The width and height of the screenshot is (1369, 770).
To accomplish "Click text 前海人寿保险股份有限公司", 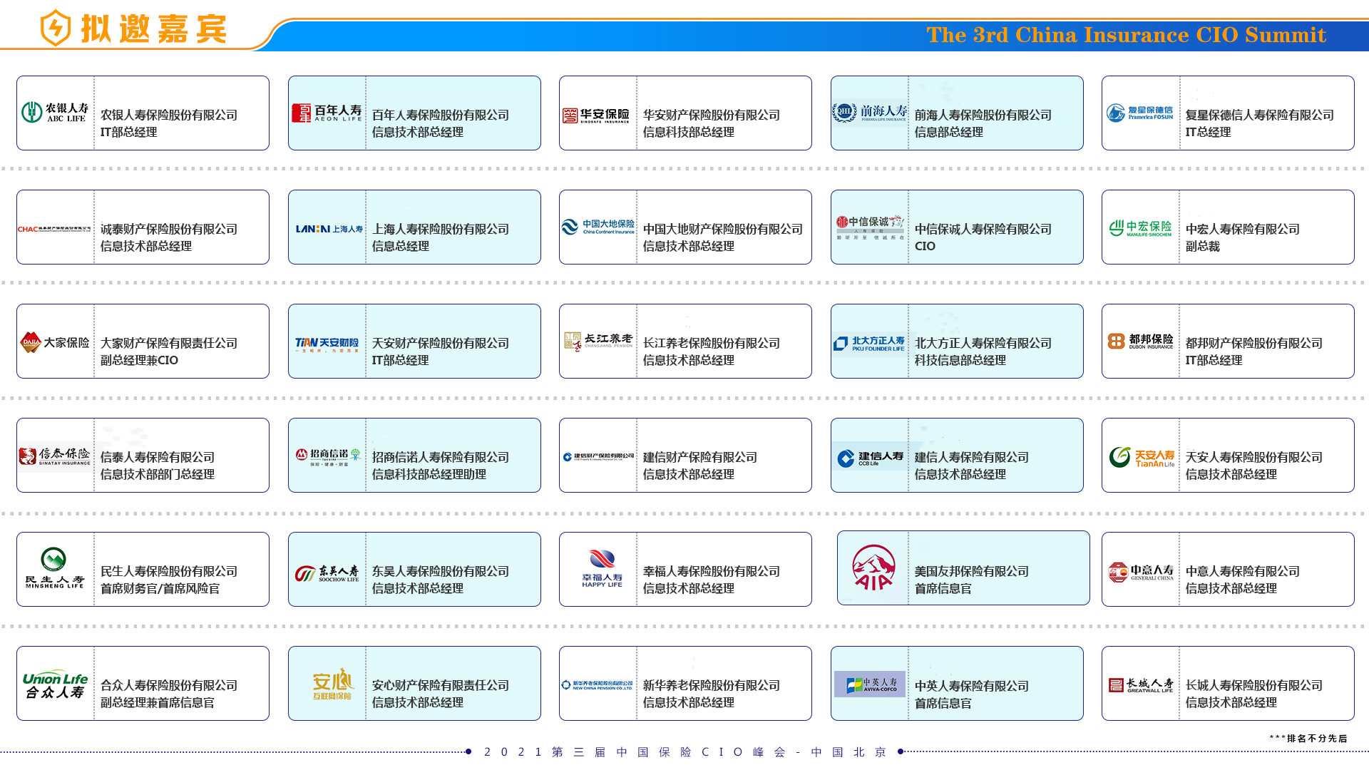I will coord(983,115).
